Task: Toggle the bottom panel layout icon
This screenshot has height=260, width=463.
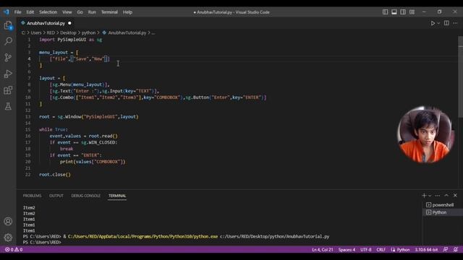Action: [394, 12]
